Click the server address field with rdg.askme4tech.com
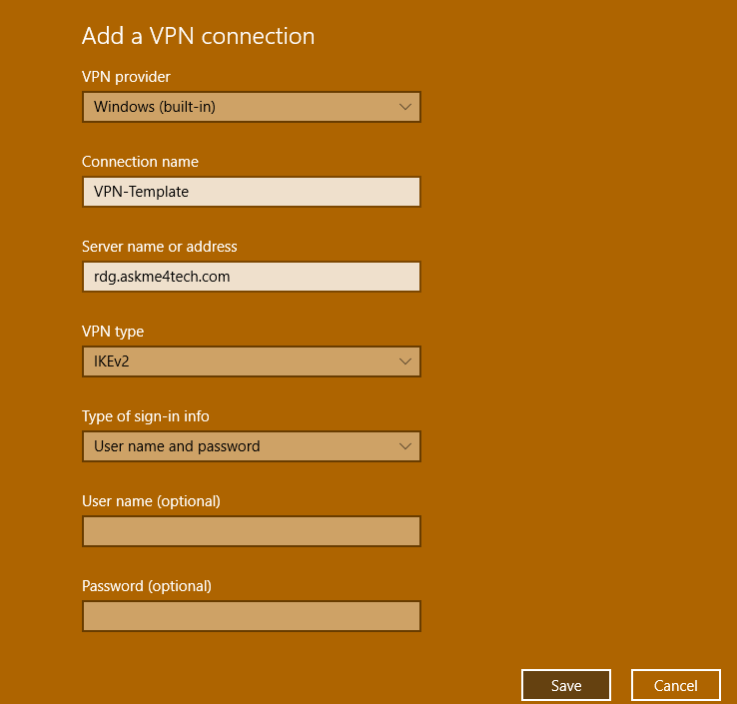The height and width of the screenshot is (704, 737). (251, 277)
